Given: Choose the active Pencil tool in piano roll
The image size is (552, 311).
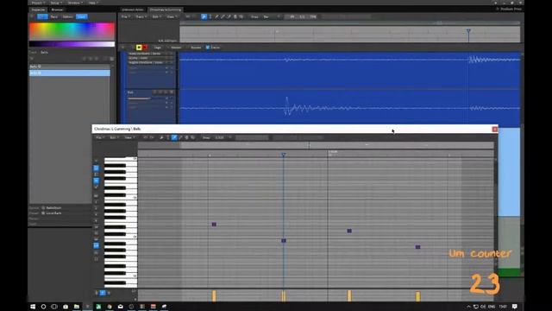Looking at the screenshot, I should (174, 137).
